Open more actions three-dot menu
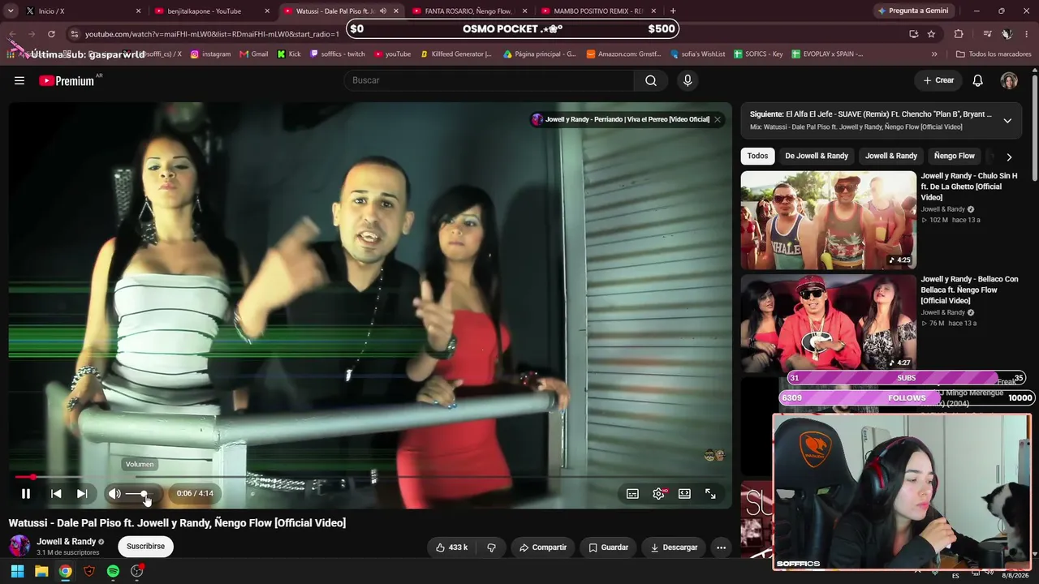This screenshot has width=1039, height=584. click(x=721, y=547)
